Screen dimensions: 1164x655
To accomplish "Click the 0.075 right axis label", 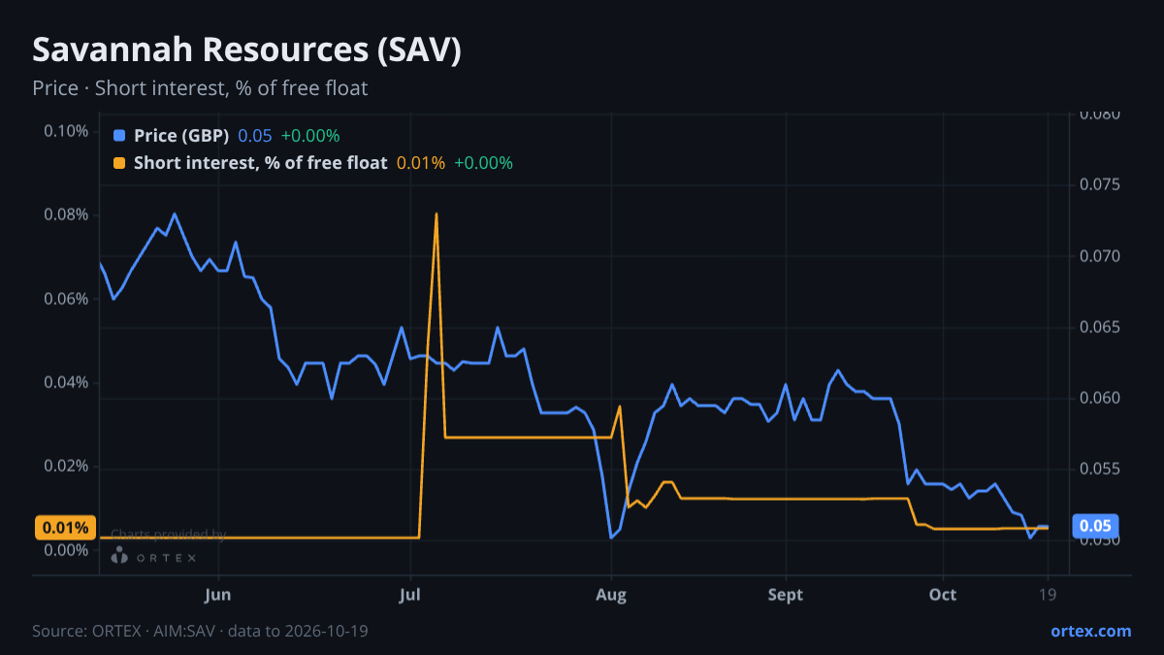I will [x=1100, y=185].
